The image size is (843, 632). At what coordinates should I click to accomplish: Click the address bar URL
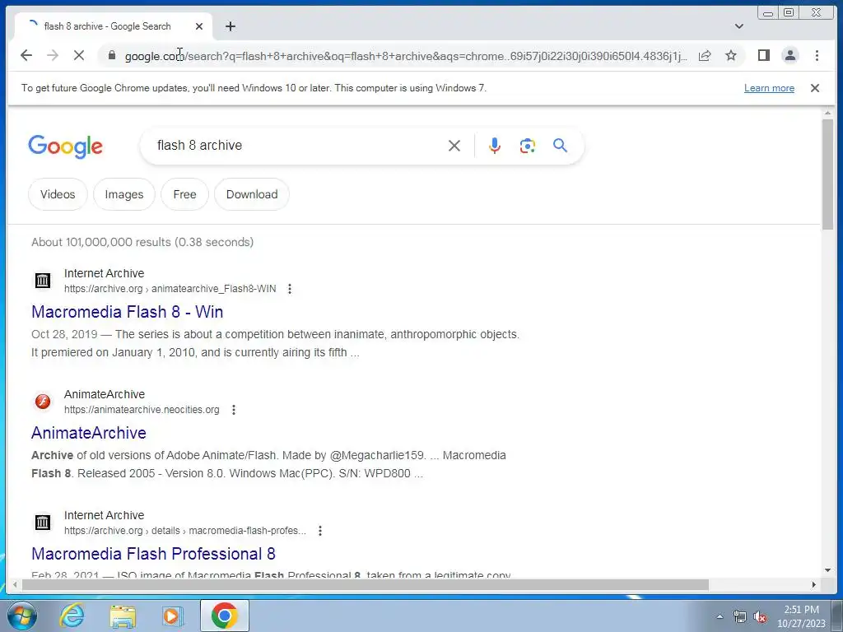(406, 56)
